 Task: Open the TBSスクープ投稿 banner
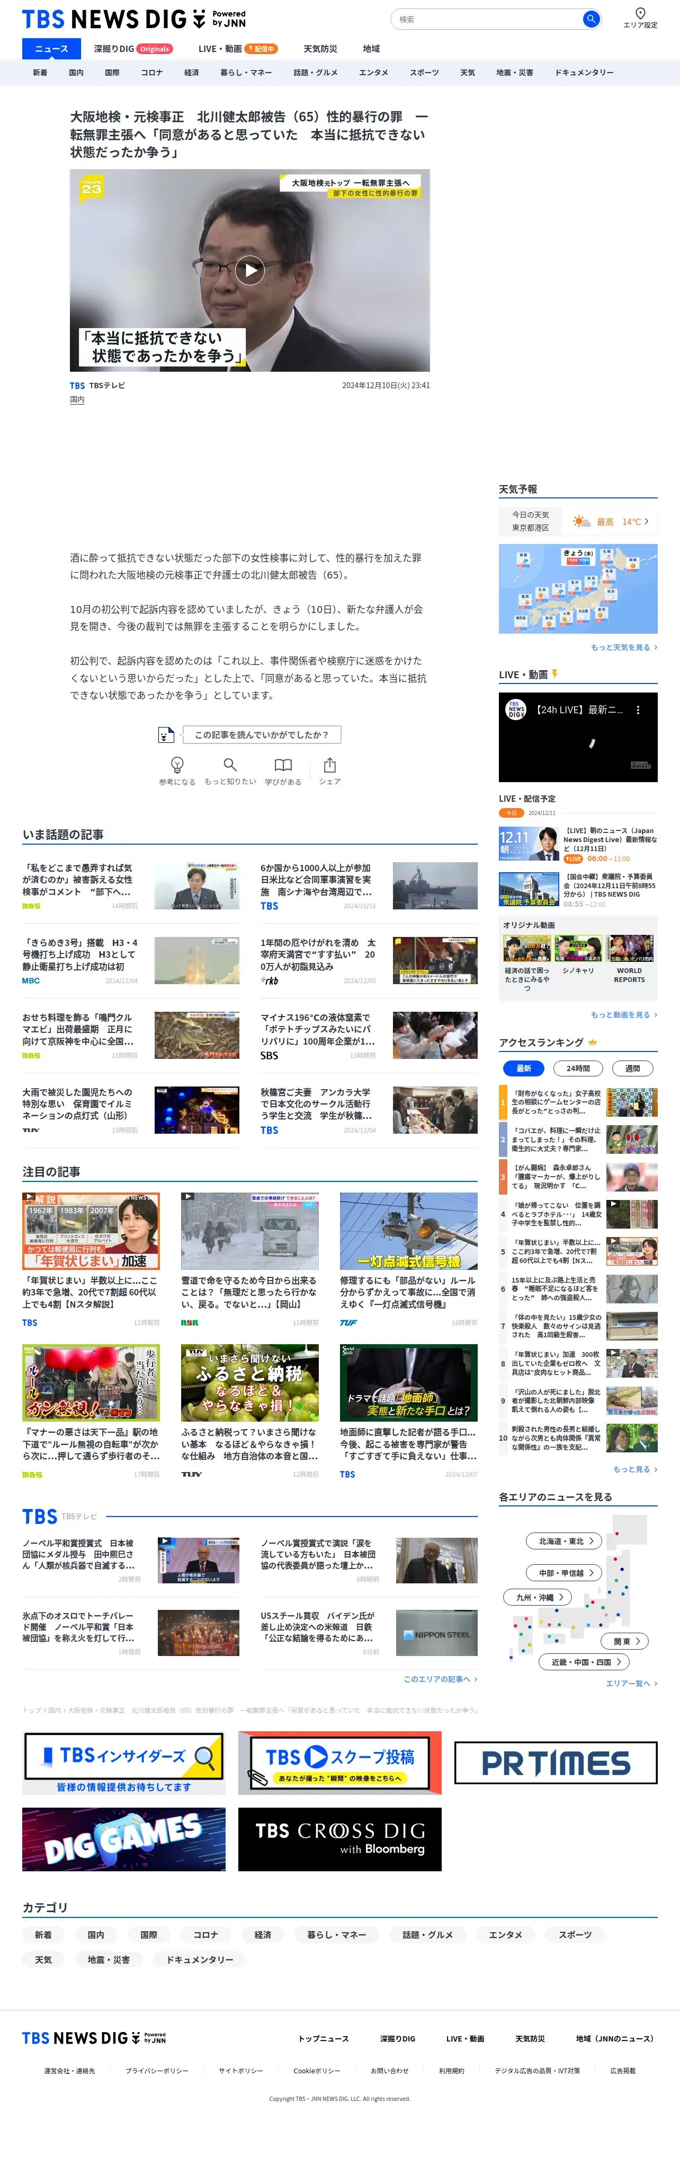click(x=339, y=1762)
